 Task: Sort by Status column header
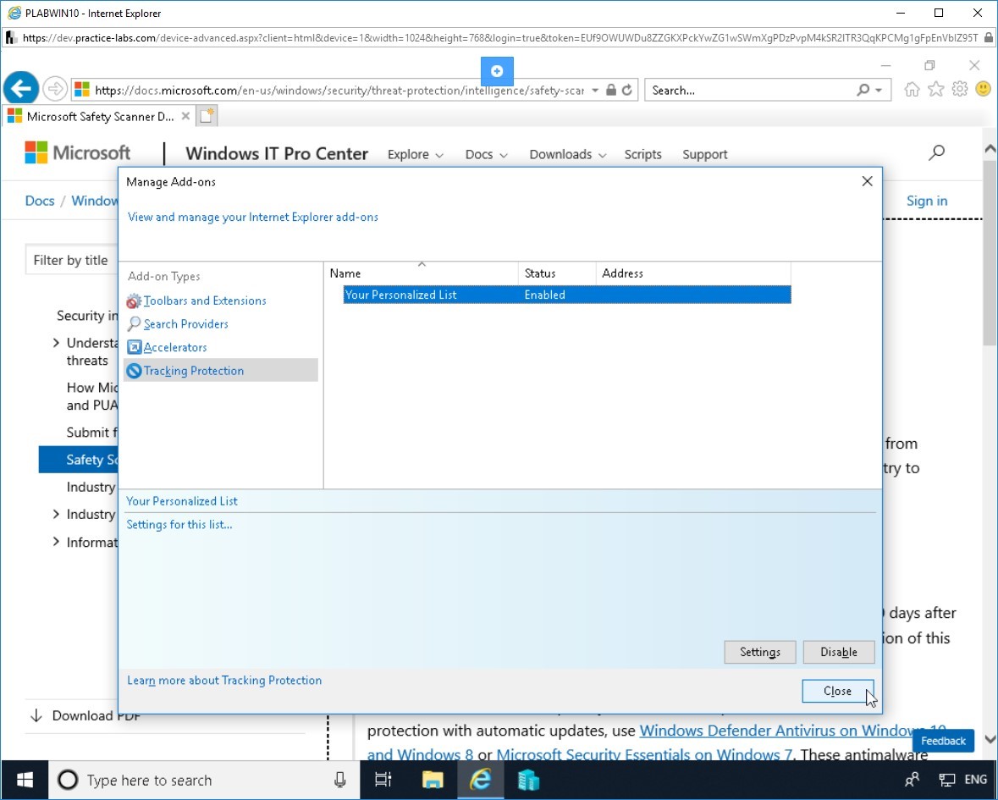pyautogui.click(x=557, y=273)
